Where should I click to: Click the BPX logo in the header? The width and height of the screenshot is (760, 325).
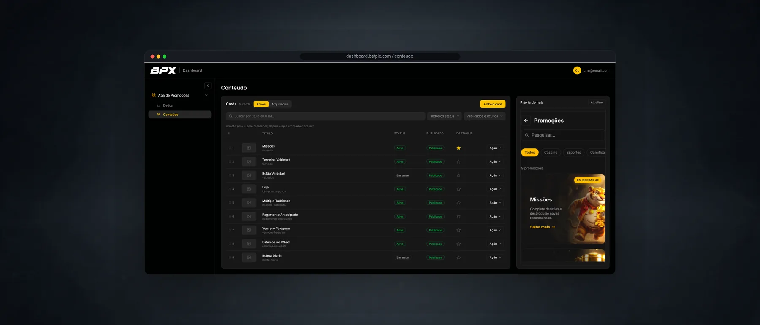click(163, 70)
